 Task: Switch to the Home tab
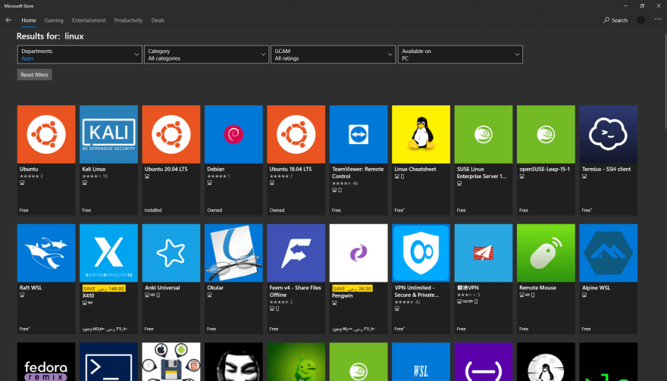pyautogui.click(x=29, y=20)
